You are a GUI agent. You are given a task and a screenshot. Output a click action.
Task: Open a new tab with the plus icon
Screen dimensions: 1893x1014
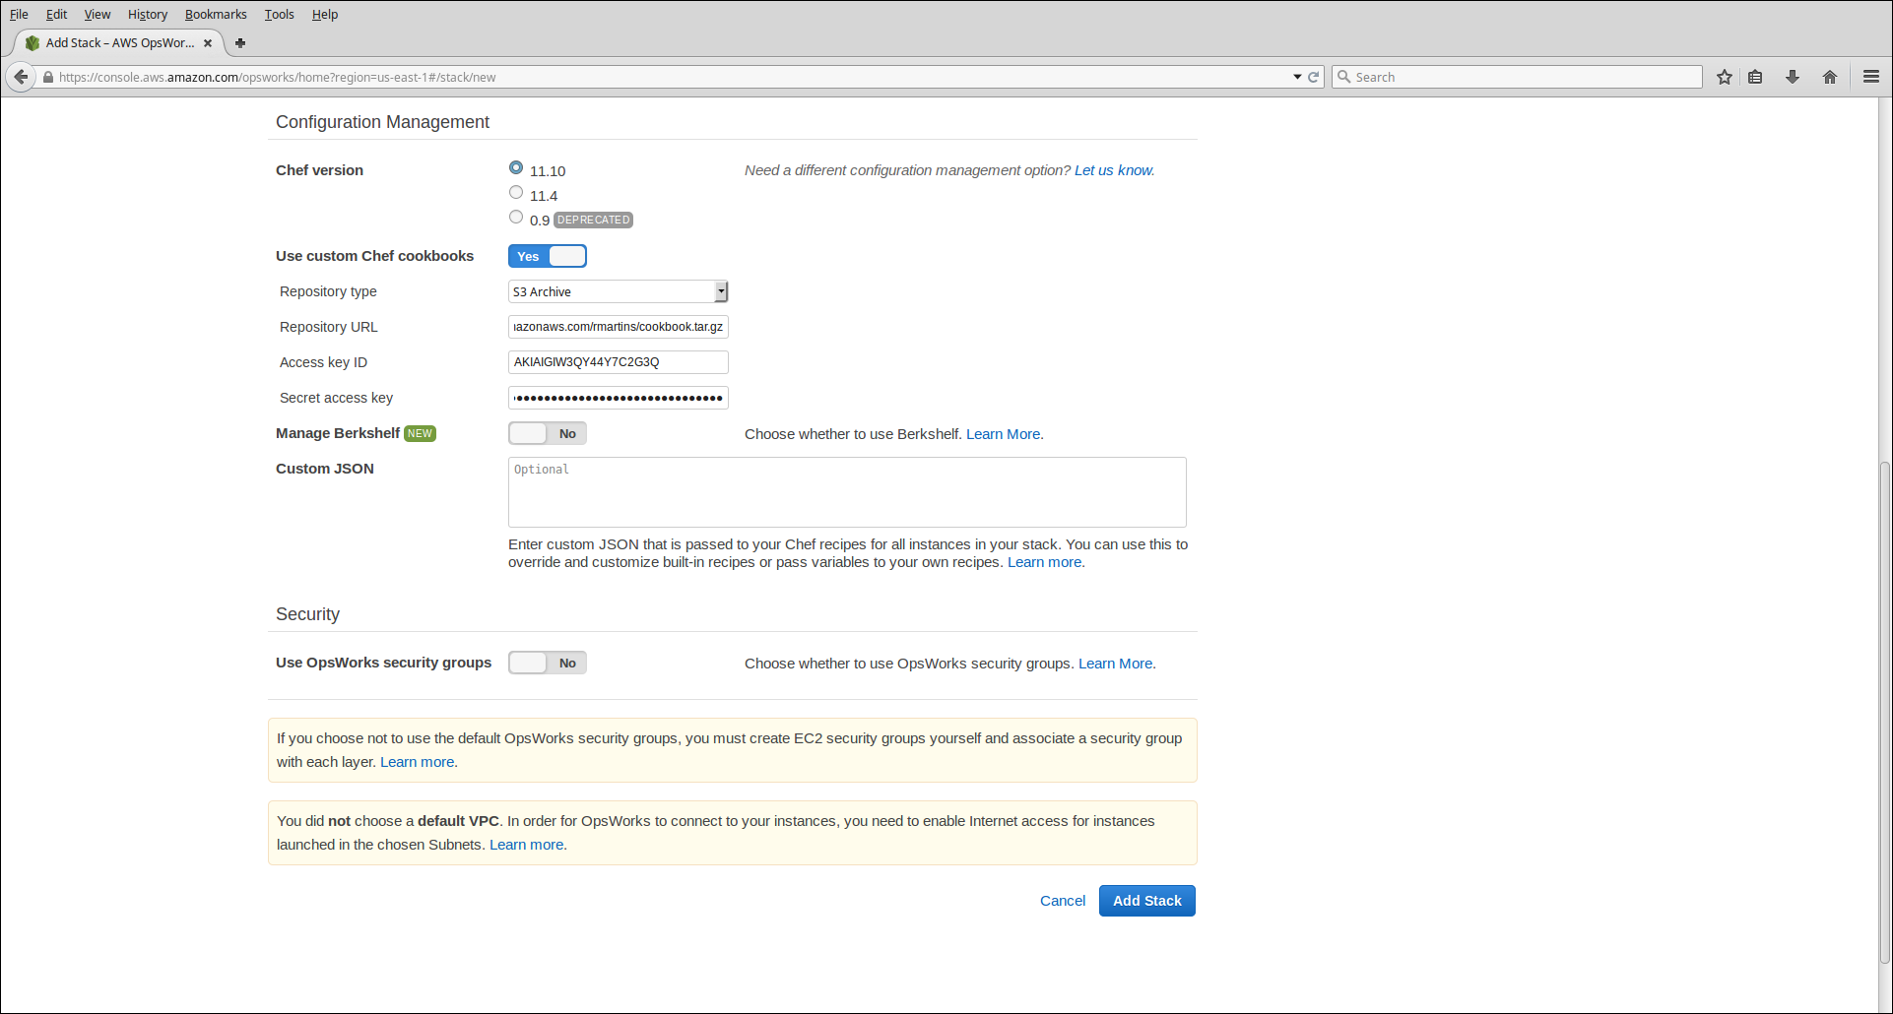tap(240, 43)
